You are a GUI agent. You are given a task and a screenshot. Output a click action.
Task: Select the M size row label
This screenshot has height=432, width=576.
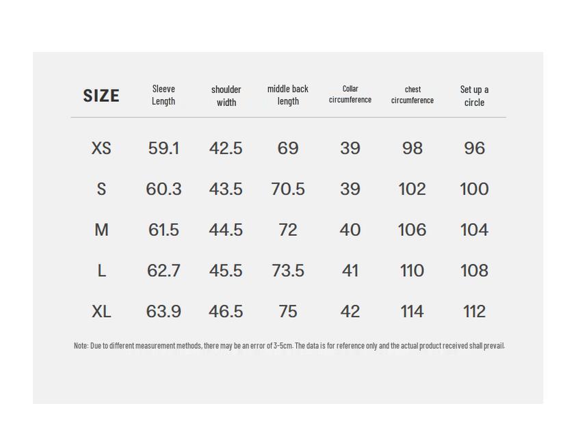[x=101, y=230]
